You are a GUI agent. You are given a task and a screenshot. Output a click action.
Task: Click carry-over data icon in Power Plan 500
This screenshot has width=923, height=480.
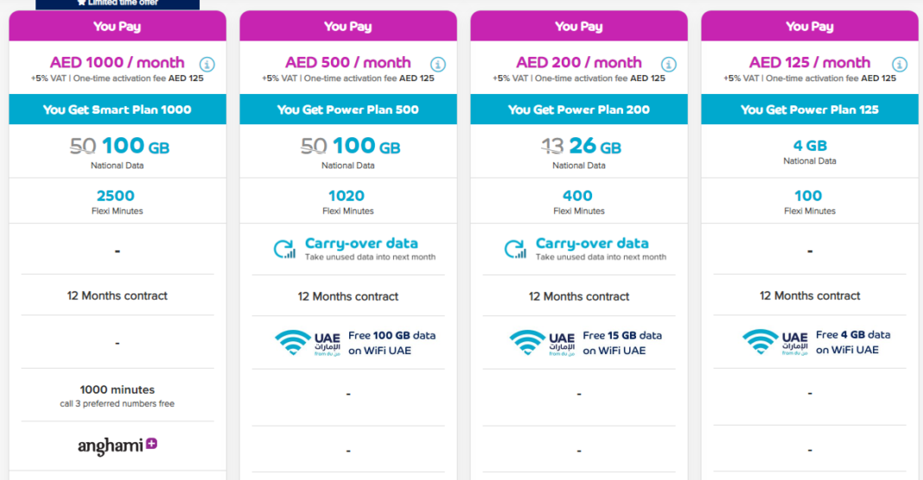285,249
